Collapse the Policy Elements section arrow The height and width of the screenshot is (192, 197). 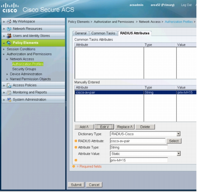tap(4, 43)
